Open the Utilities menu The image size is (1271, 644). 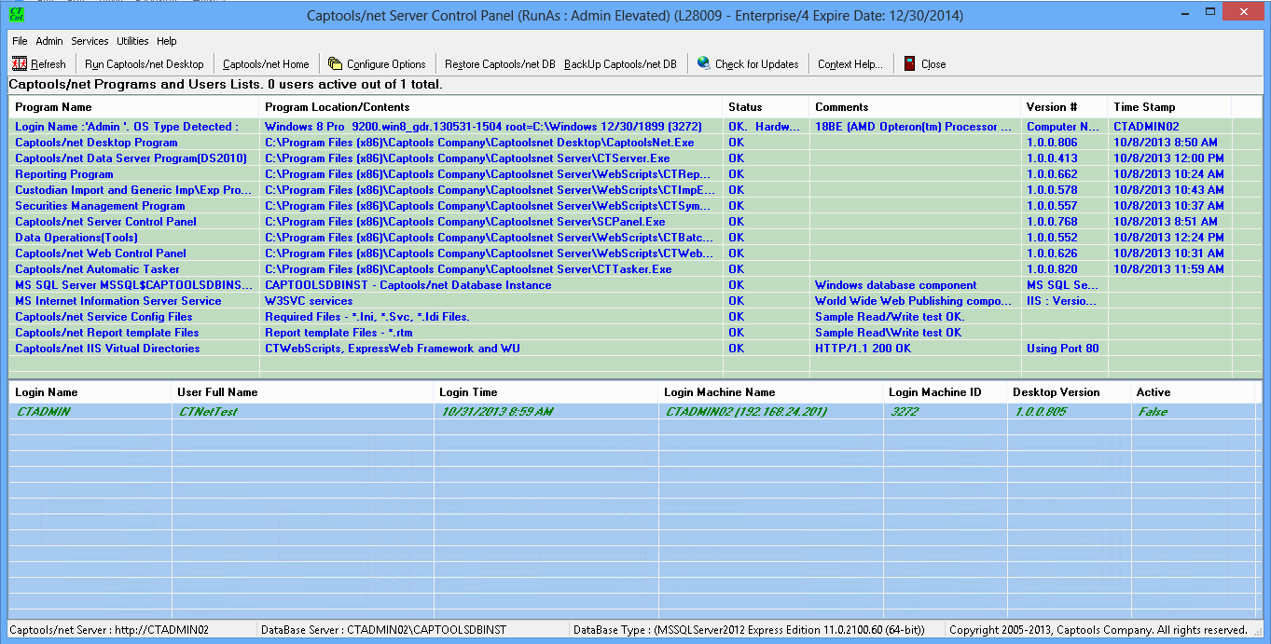tap(132, 41)
